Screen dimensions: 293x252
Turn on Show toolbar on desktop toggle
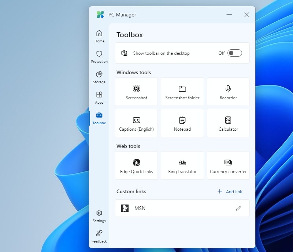point(235,53)
